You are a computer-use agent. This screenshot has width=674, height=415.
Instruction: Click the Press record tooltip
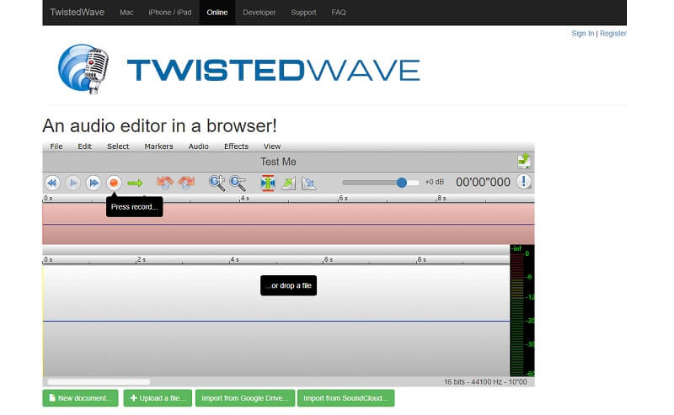click(135, 206)
